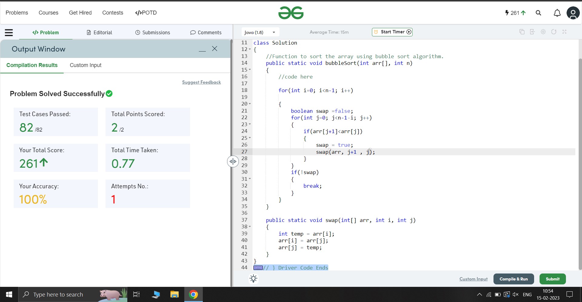This screenshot has width=582, height=302.
Task: Open the Problems nav menu
Action: pos(17,13)
